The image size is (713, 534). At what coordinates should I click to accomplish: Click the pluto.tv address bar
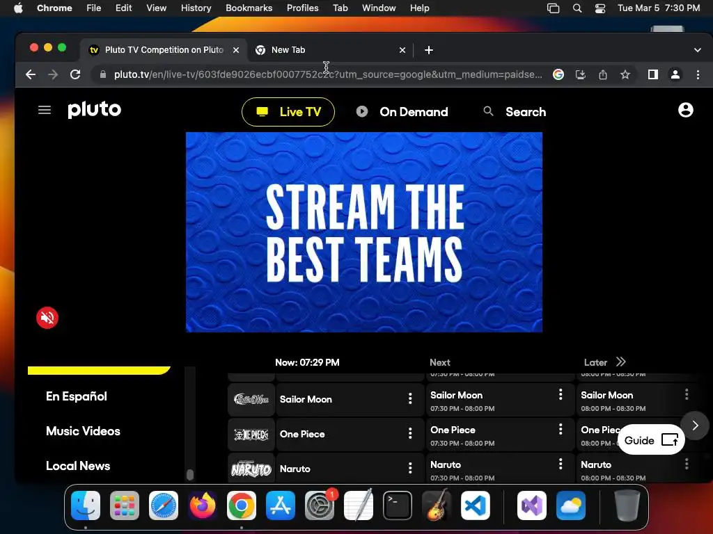pos(327,74)
